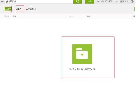Open the abcabc123456 account dropdown

[x=107, y=1]
